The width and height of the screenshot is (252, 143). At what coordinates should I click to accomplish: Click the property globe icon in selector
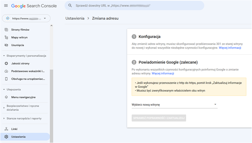8,19
